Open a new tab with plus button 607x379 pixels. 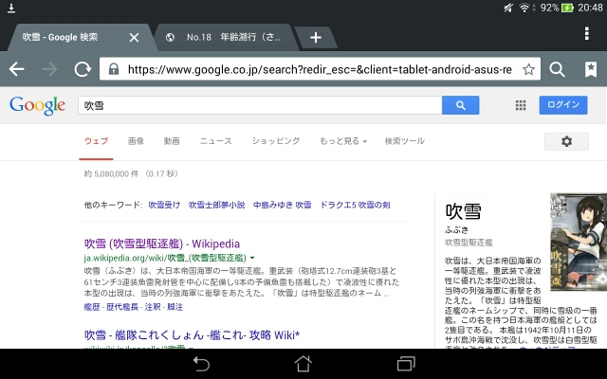316,38
